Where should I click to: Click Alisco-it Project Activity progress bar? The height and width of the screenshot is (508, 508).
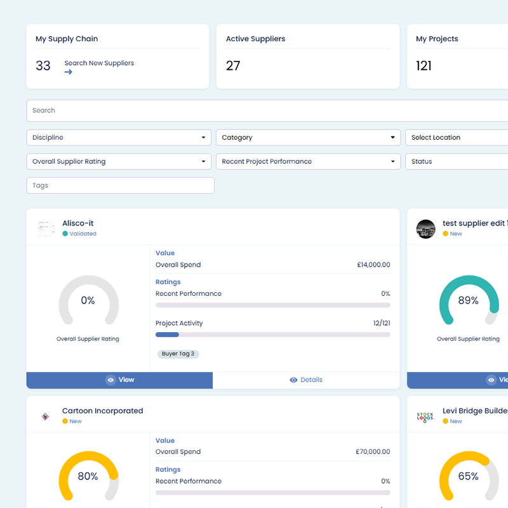[273, 335]
